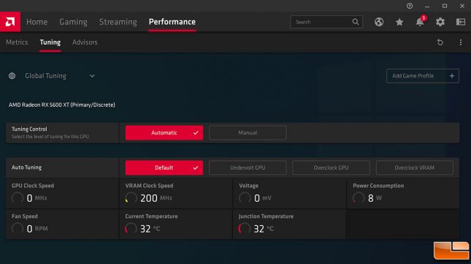Click the Power Consumption gauge dial
471x264 pixels.
[359, 198]
